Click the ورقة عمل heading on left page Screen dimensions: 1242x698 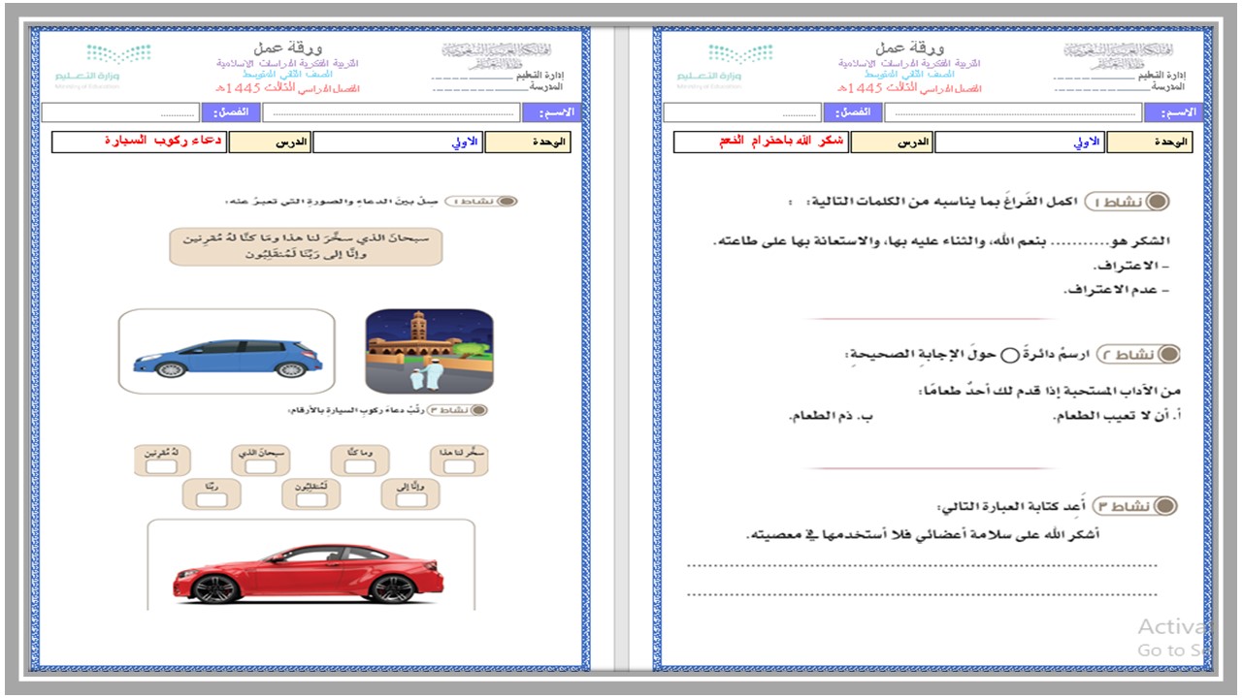click(x=288, y=48)
